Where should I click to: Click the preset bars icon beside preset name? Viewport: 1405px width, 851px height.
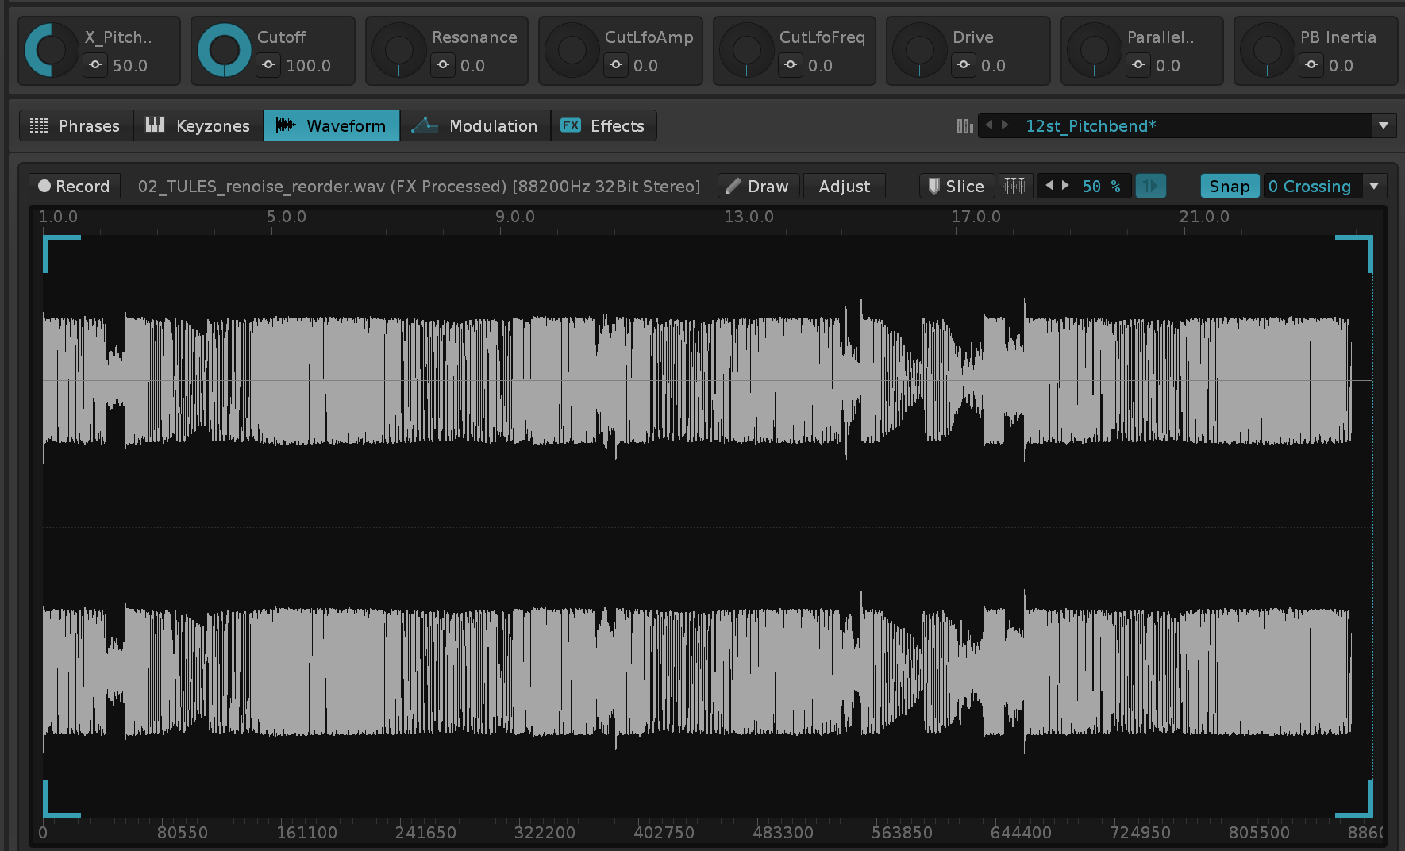point(964,126)
